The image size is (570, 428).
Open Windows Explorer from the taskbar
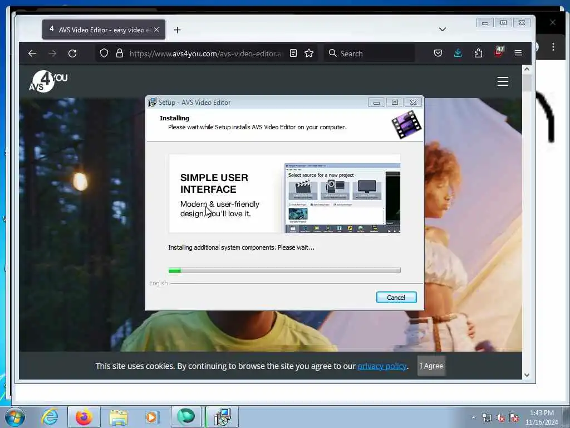pos(119,417)
